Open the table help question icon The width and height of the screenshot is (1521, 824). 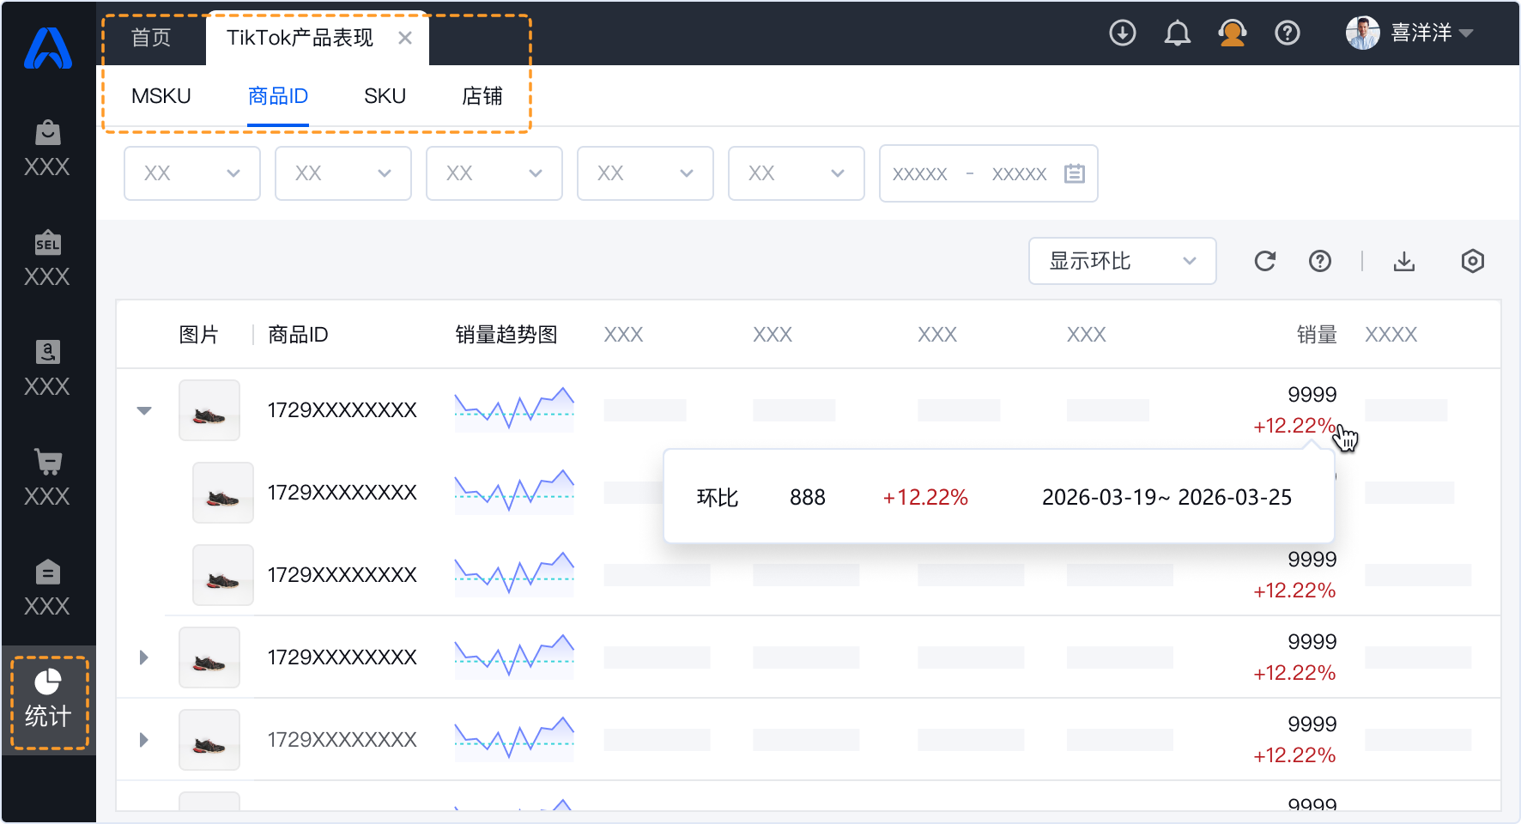pyautogui.click(x=1320, y=261)
